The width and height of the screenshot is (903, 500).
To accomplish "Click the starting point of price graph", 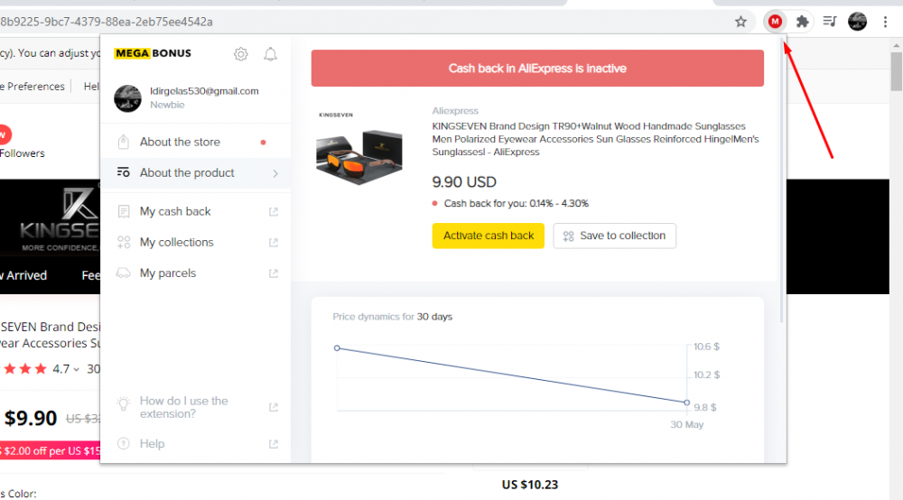I will [x=337, y=348].
